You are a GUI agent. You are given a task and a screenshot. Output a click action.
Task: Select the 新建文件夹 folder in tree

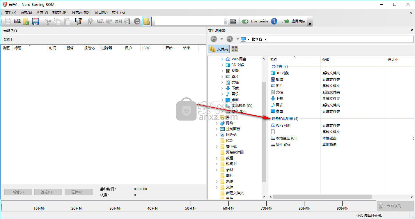(x=235, y=193)
